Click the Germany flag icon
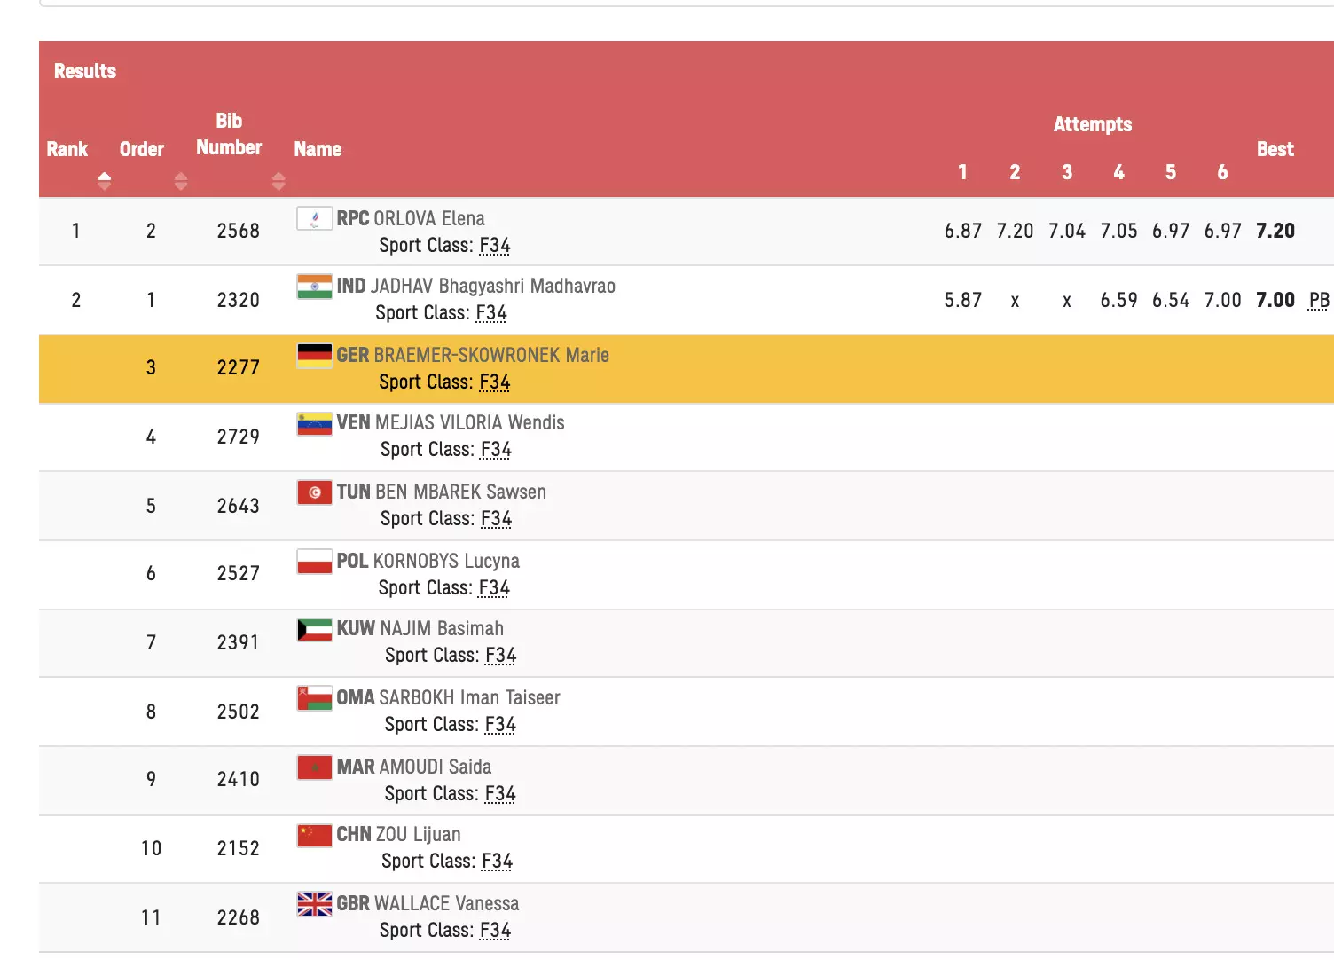This screenshot has width=1334, height=960. (314, 356)
